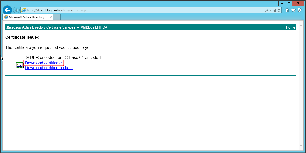Click the certificate icon beside download links
Screen dimensions: 306x153
click(19, 65)
